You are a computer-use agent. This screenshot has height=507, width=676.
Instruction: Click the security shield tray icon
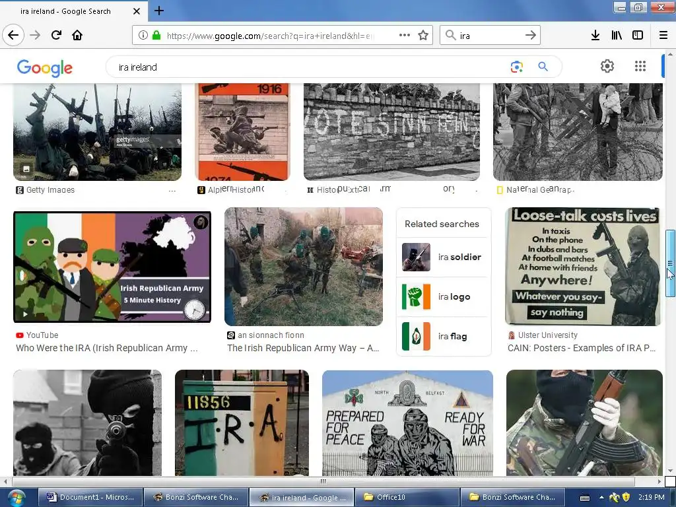click(626, 497)
